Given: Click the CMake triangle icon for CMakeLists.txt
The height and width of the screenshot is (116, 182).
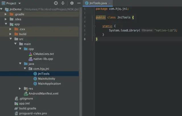Looking at the screenshot, I should tap(30, 54).
